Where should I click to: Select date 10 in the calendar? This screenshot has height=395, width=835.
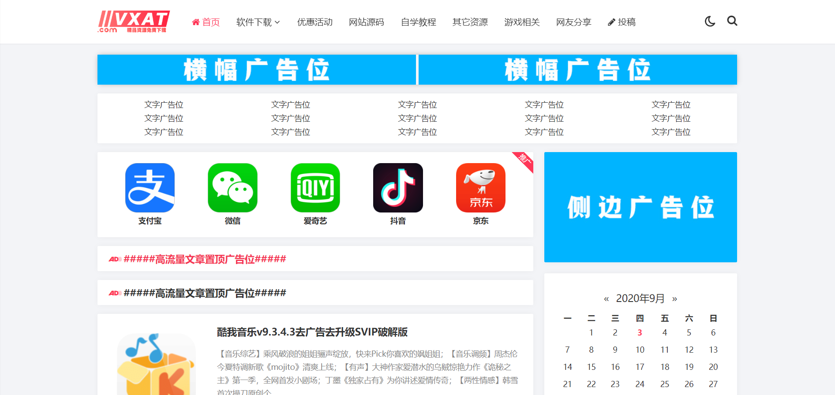(640, 350)
